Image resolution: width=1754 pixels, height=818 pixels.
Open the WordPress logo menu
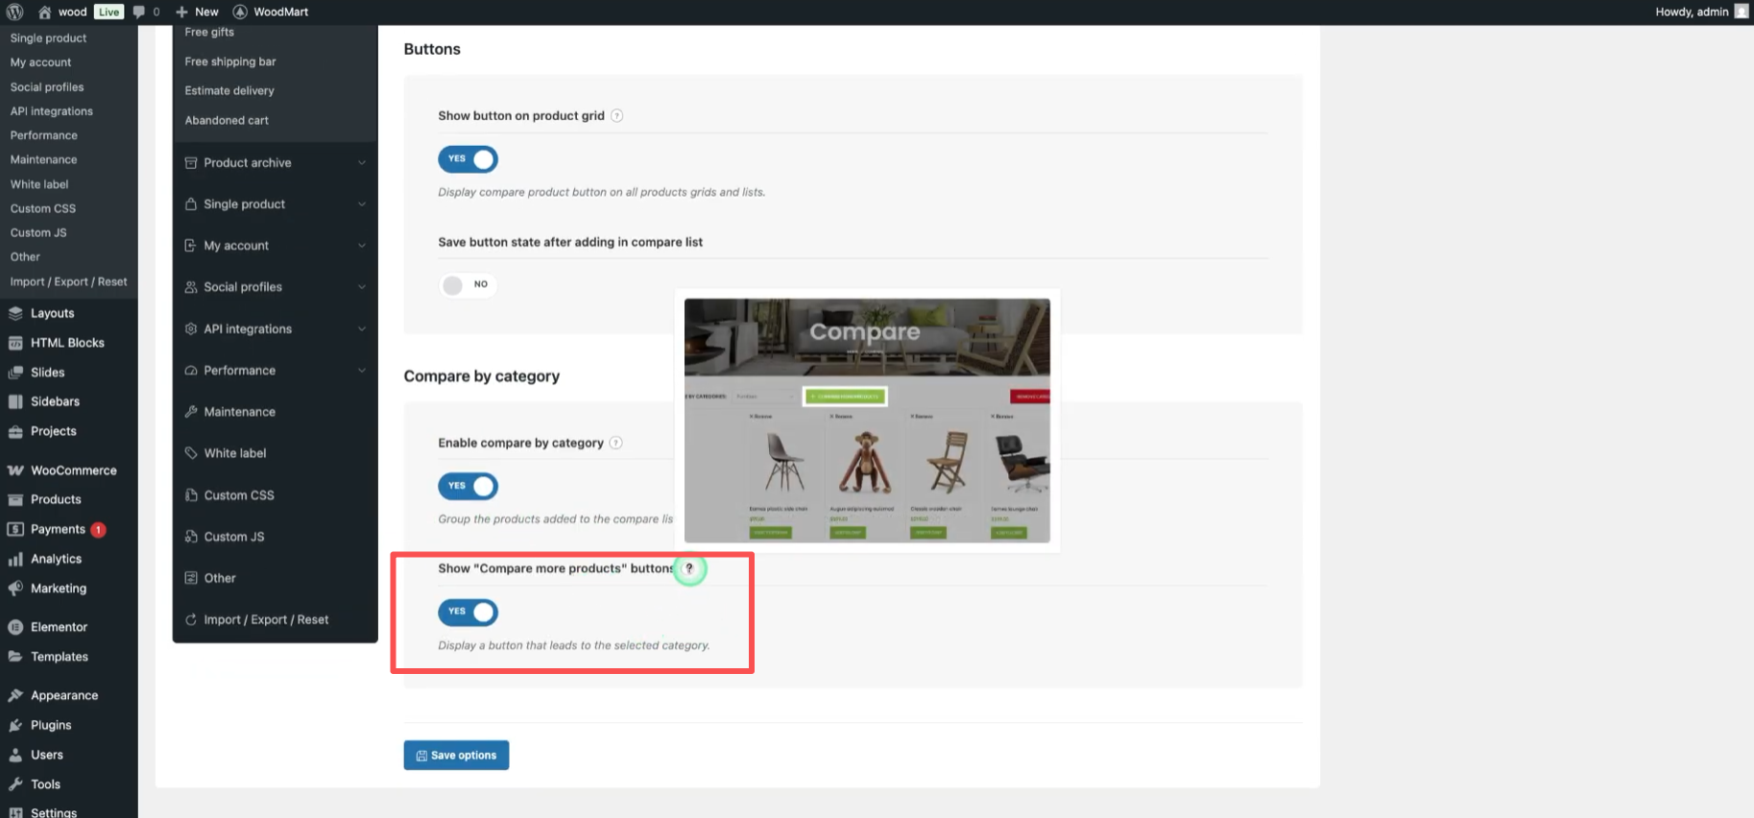tap(14, 12)
